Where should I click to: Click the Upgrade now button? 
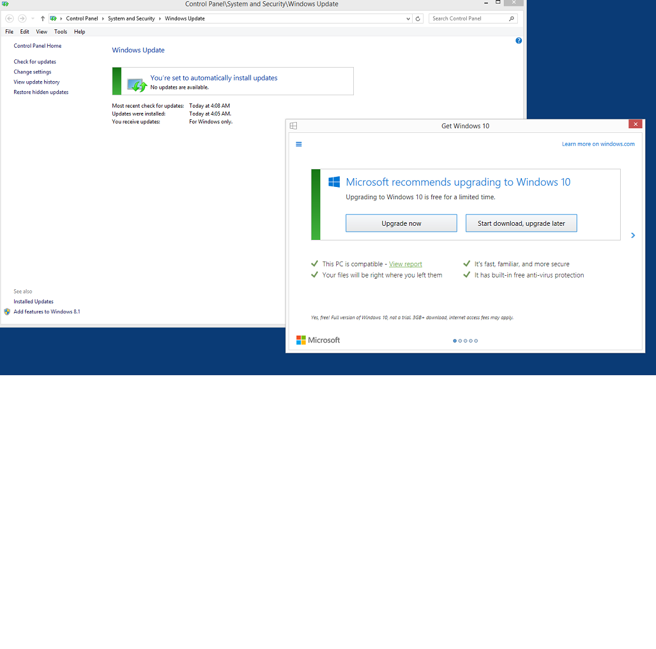pos(401,223)
